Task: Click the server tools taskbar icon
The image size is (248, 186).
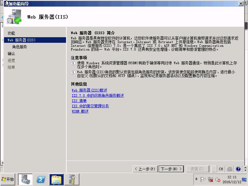Action: [72, 179]
